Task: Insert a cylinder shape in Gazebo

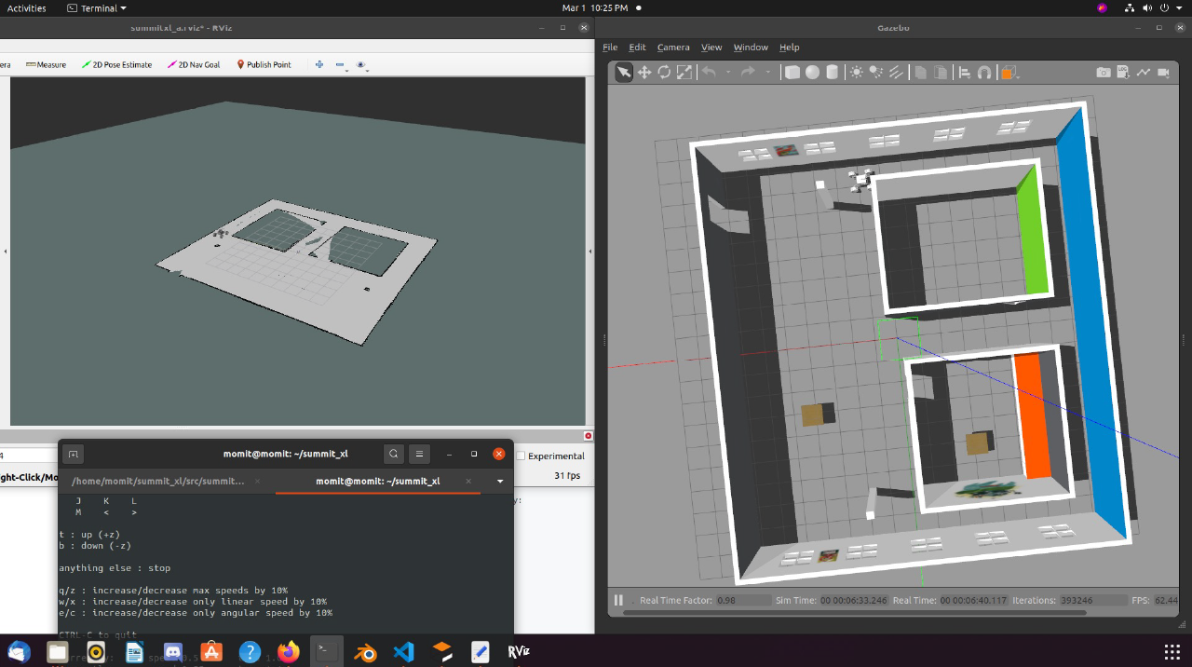Action: [833, 73]
